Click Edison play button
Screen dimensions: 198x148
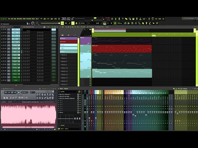point(9,92)
